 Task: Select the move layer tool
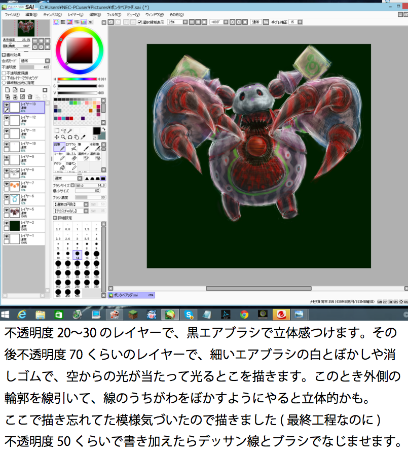pyautogui.click(x=57, y=137)
